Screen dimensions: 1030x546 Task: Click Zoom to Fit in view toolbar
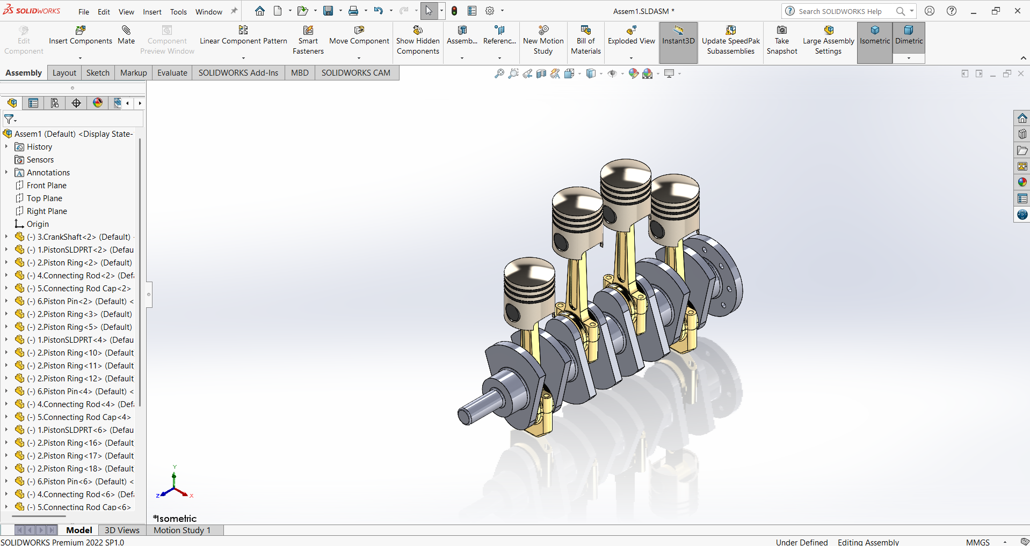point(499,73)
